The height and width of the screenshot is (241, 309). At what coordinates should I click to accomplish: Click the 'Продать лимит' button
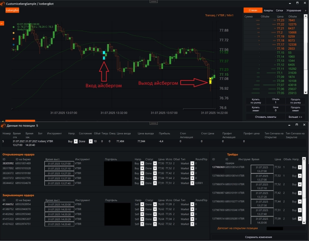(x=296, y=109)
